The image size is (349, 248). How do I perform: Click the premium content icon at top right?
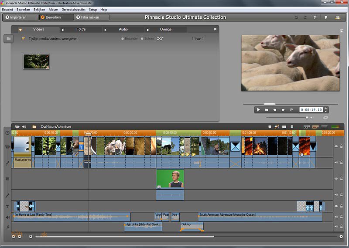point(338,17)
